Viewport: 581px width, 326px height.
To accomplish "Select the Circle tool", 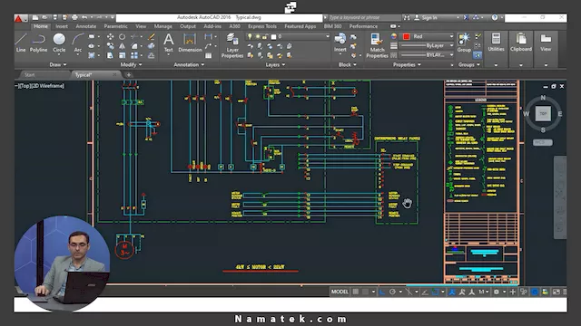I will tap(59, 43).
